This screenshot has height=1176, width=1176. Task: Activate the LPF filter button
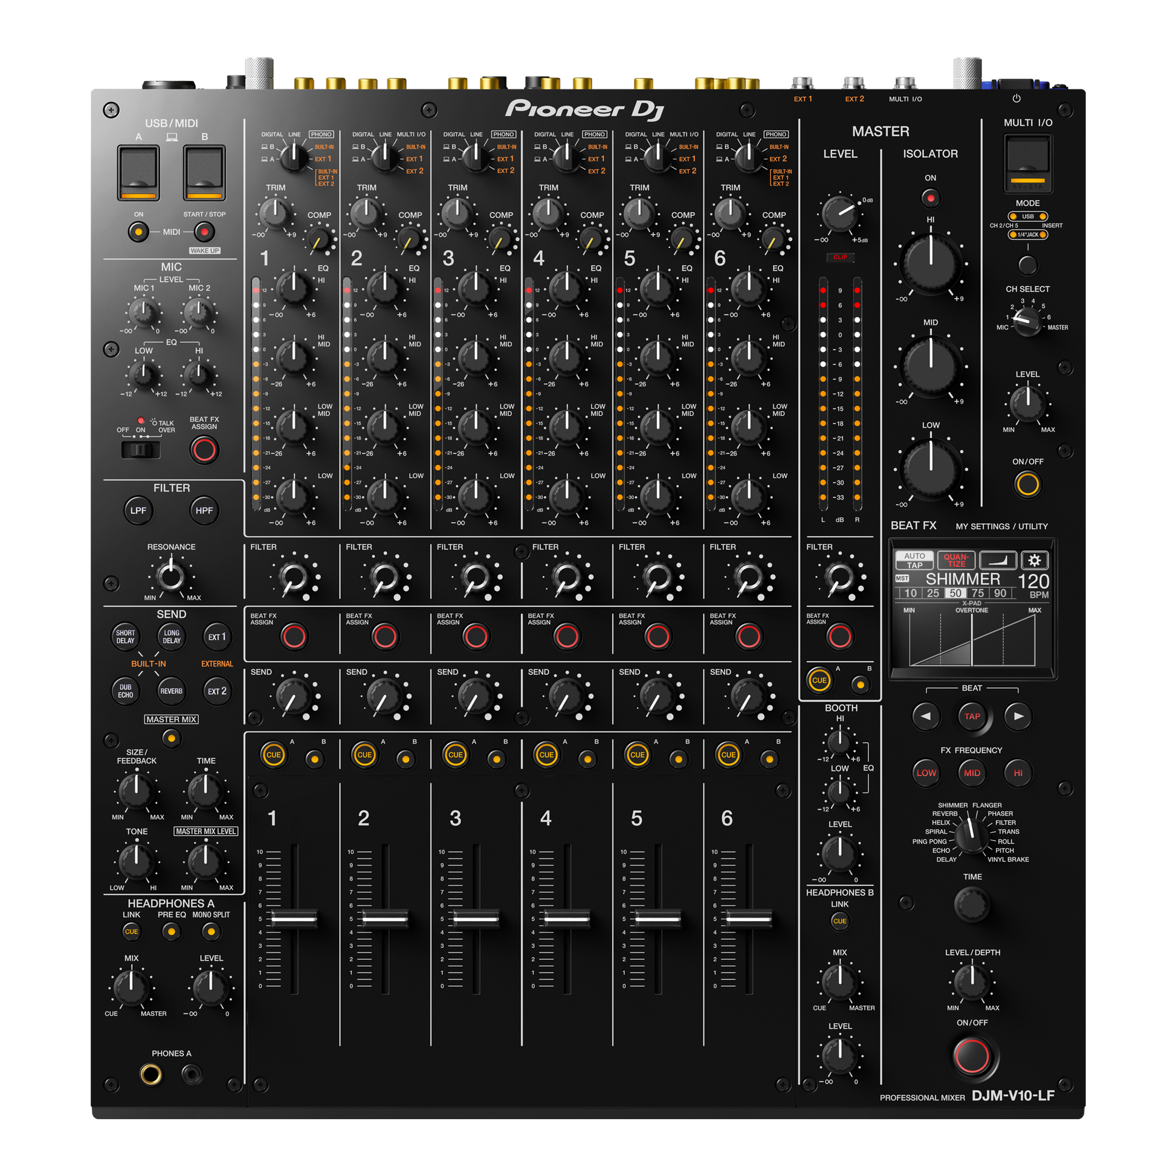[138, 511]
